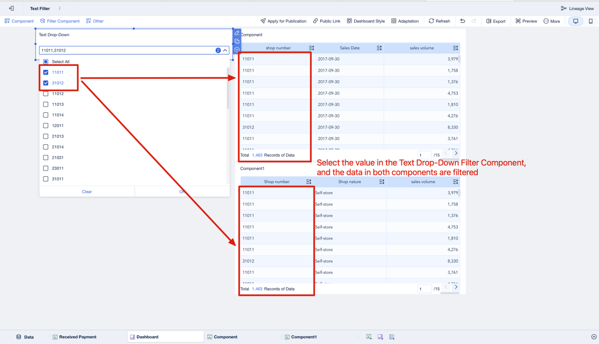Sort icon on 'Shop nature' column header

coord(382,182)
